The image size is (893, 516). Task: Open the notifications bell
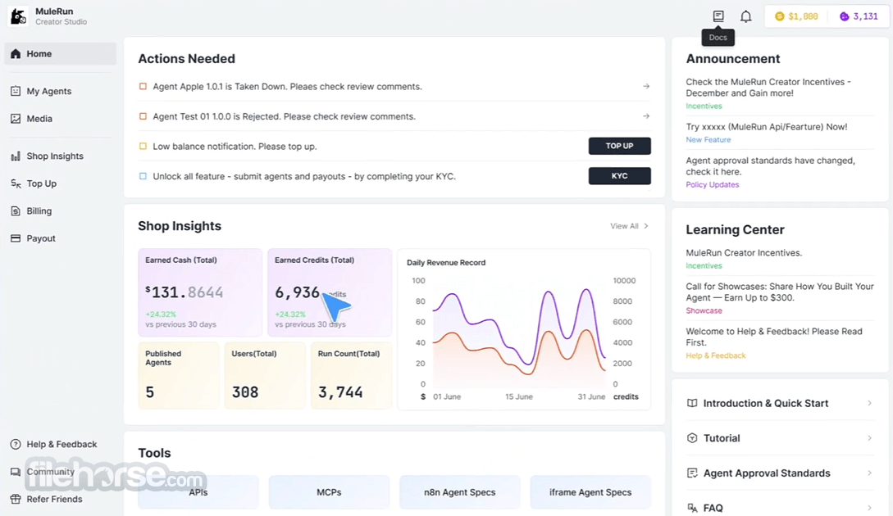click(x=745, y=16)
